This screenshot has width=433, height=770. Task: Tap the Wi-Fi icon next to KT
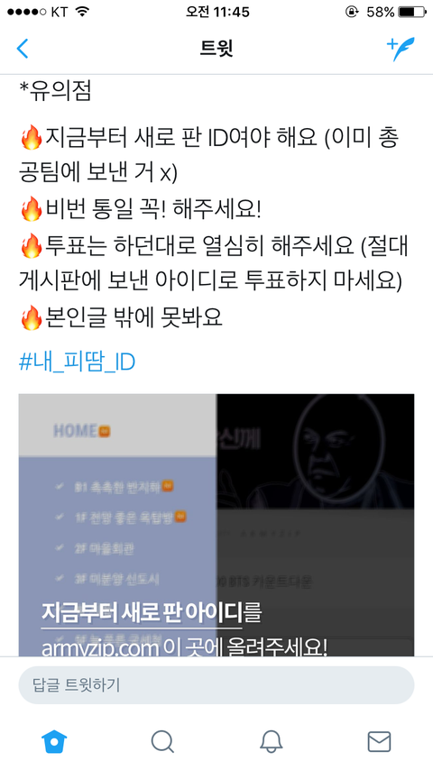[x=82, y=12]
